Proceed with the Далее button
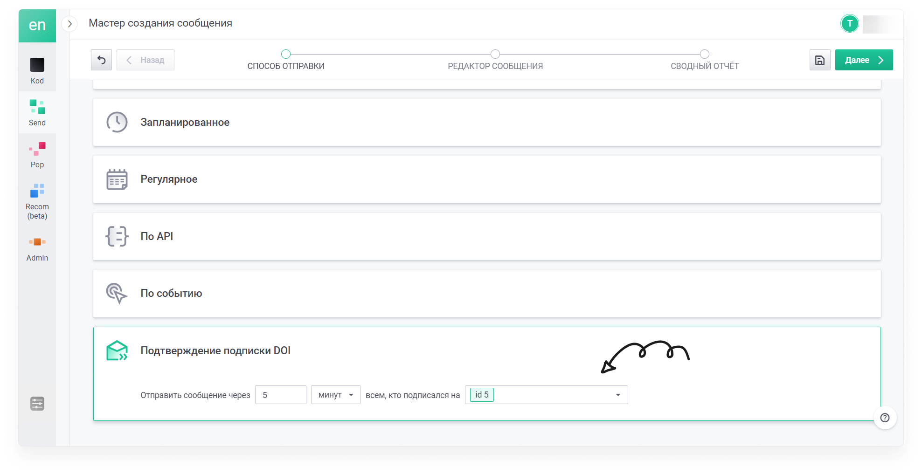Image resolution: width=922 pixels, height=474 pixels. click(x=864, y=60)
